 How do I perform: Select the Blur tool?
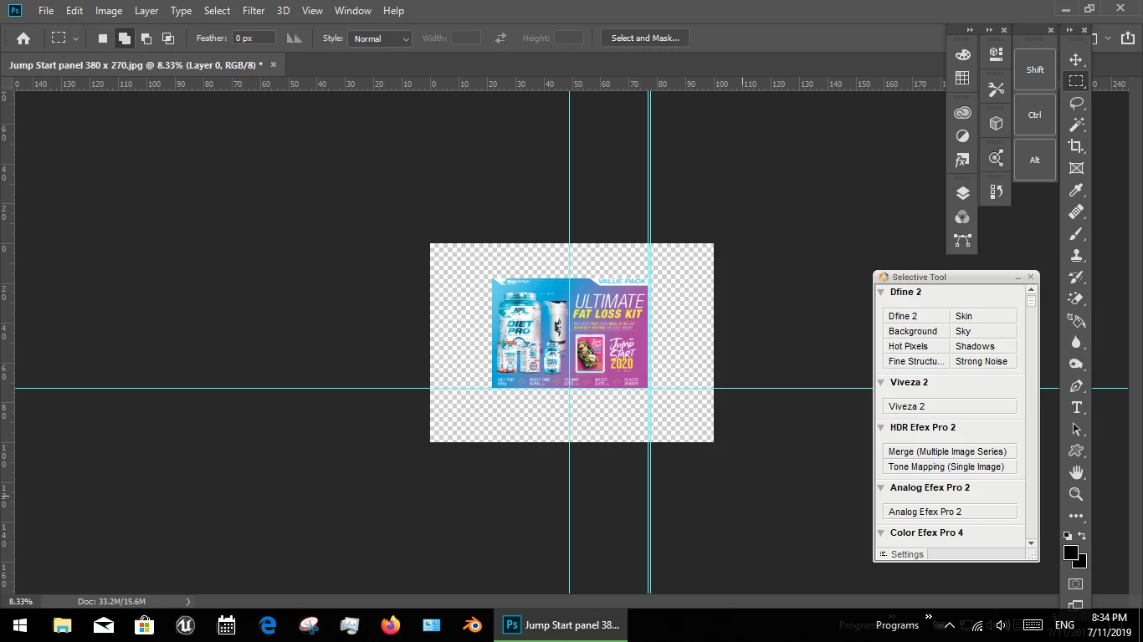tap(1076, 342)
